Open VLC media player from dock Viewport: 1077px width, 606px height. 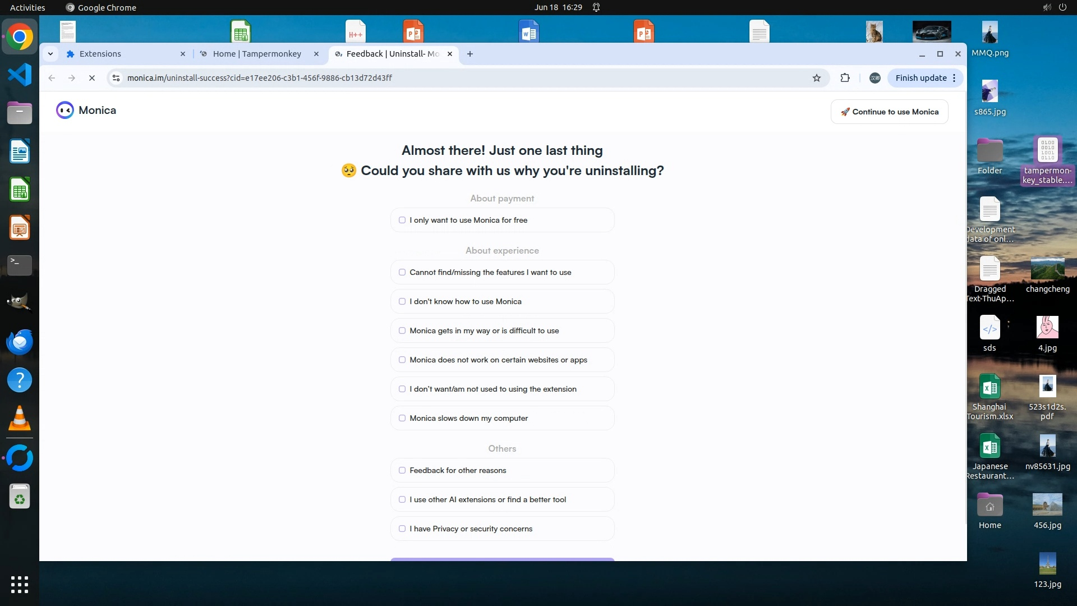click(x=20, y=418)
